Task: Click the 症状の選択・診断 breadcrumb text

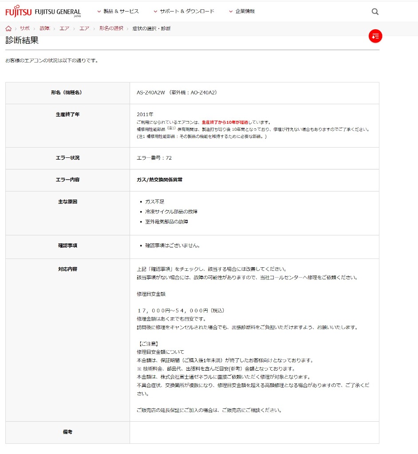Action: pyautogui.click(x=151, y=28)
